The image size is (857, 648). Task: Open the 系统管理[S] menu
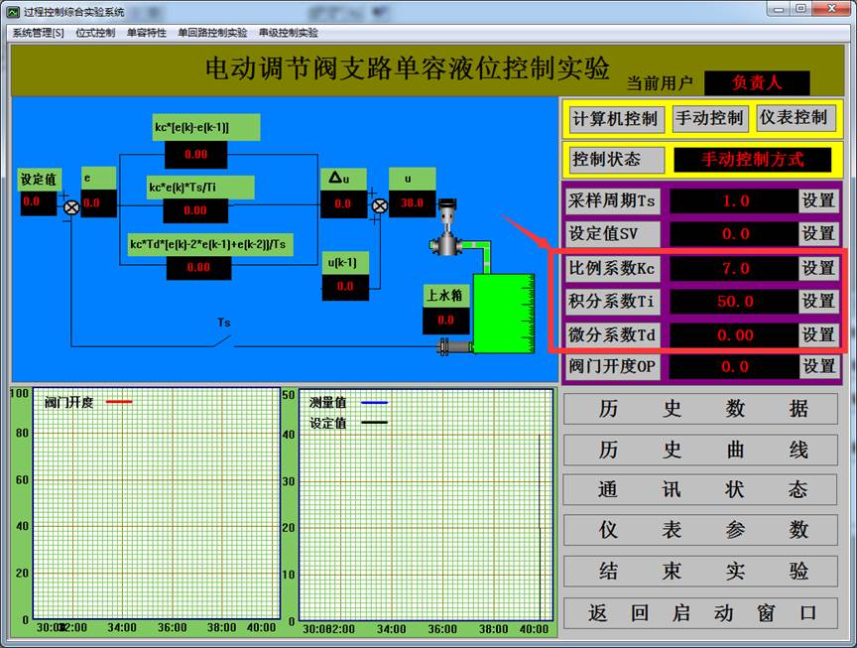tap(38, 32)
